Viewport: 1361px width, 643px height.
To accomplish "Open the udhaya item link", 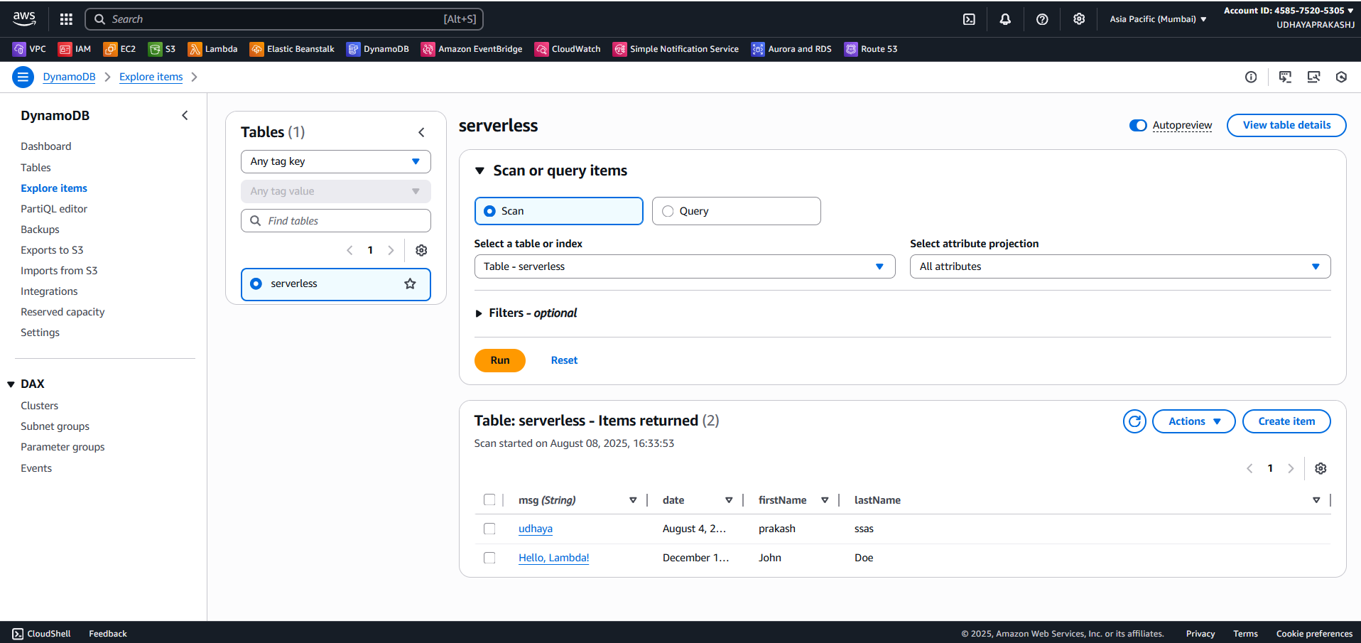I will pos(536,529).
